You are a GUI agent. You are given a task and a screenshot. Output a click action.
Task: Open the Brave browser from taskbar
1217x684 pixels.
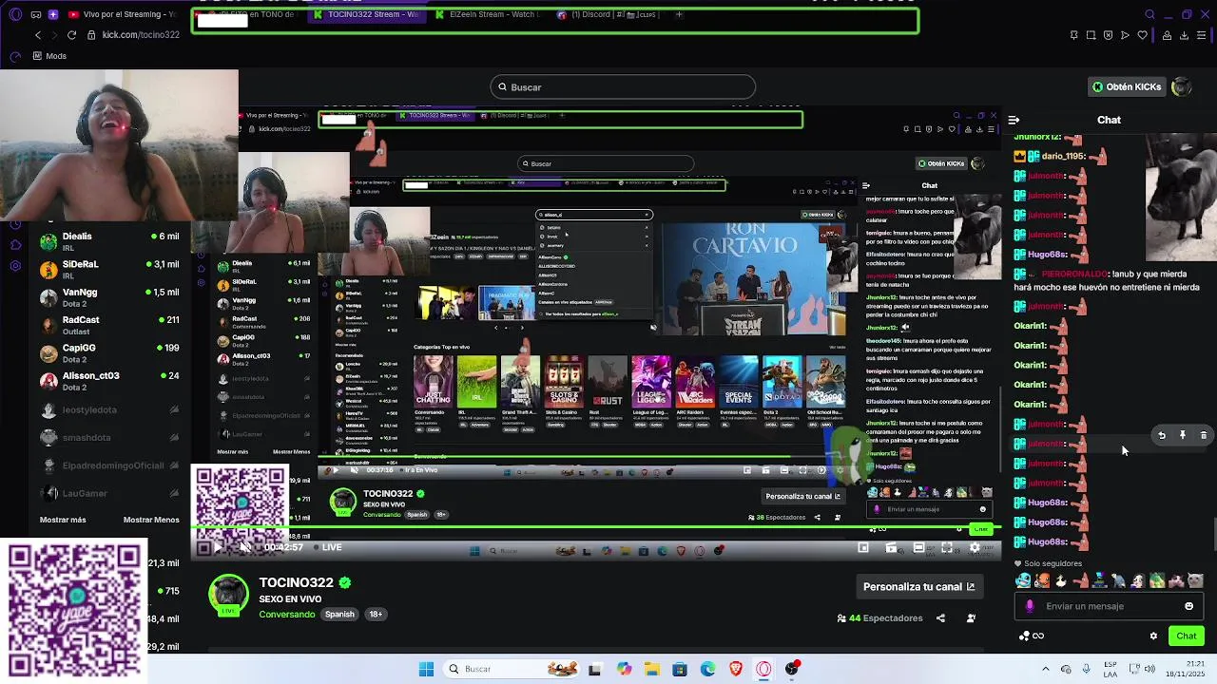[736, 669]
